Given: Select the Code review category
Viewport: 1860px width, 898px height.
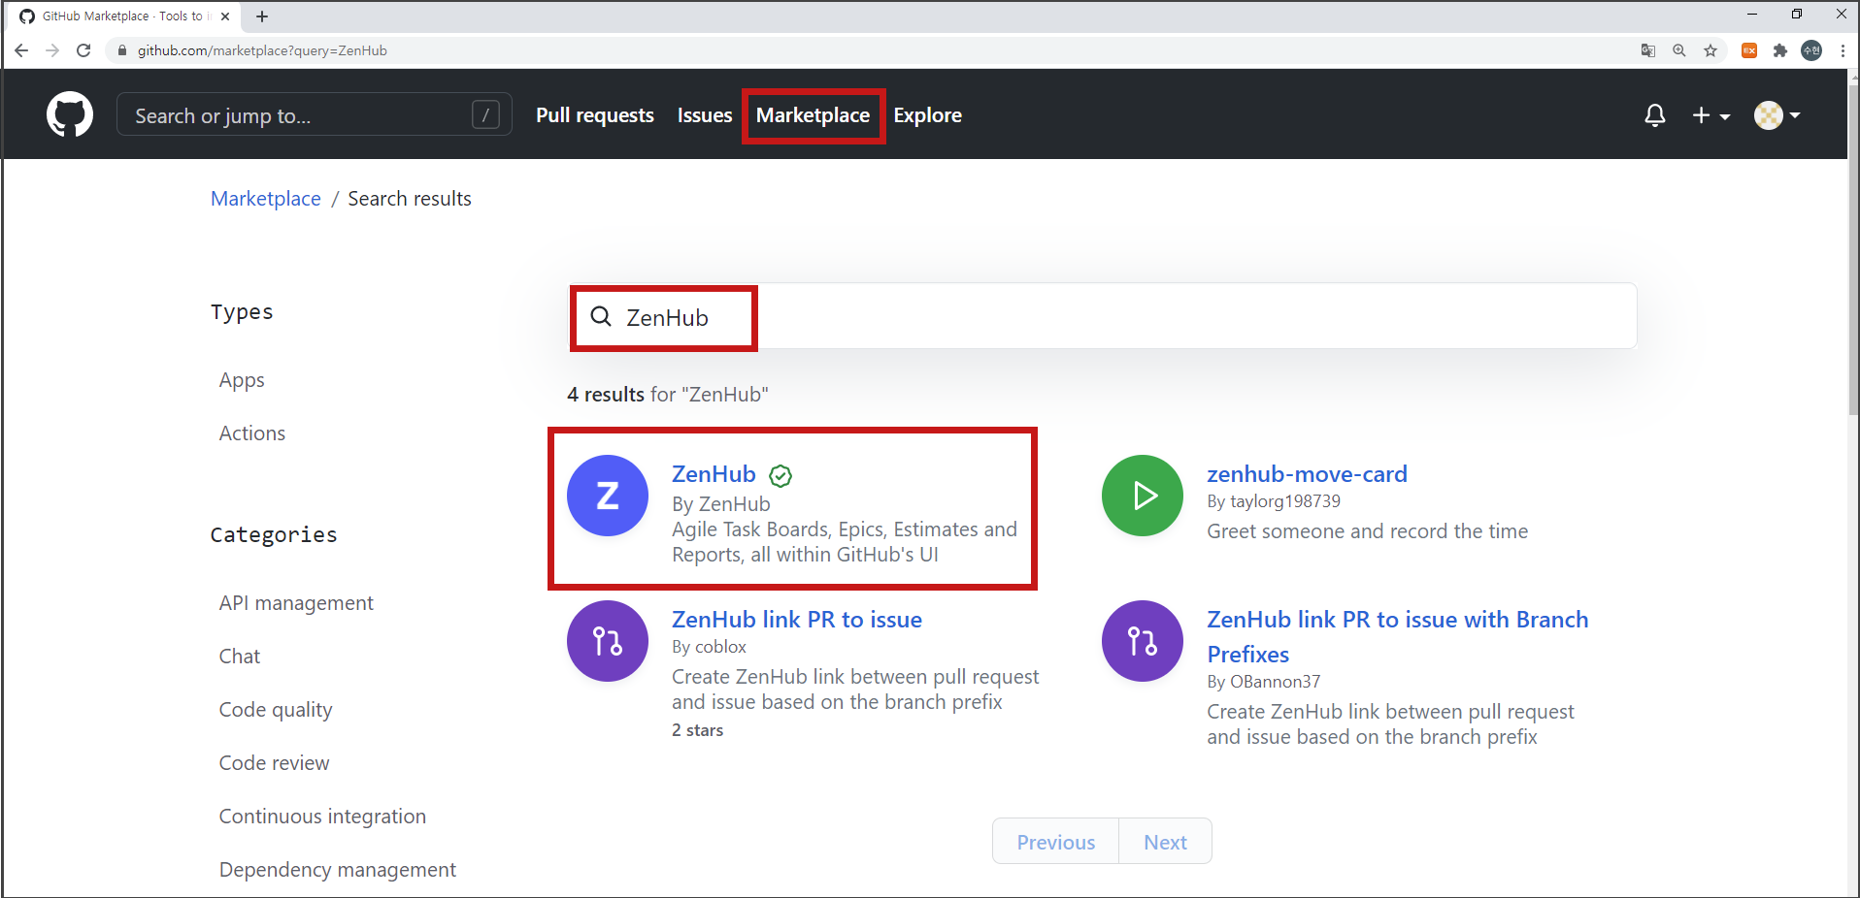Looking at the screenshot, I should [275, 763].
